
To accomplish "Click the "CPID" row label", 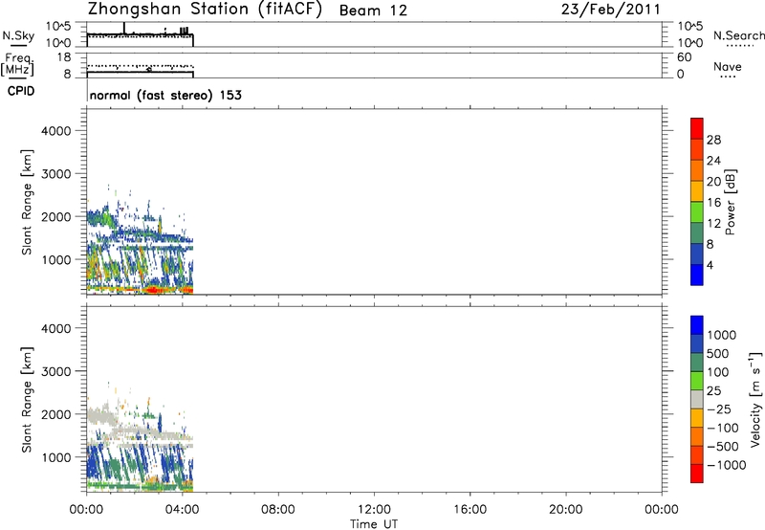I will tap(21, 91).
